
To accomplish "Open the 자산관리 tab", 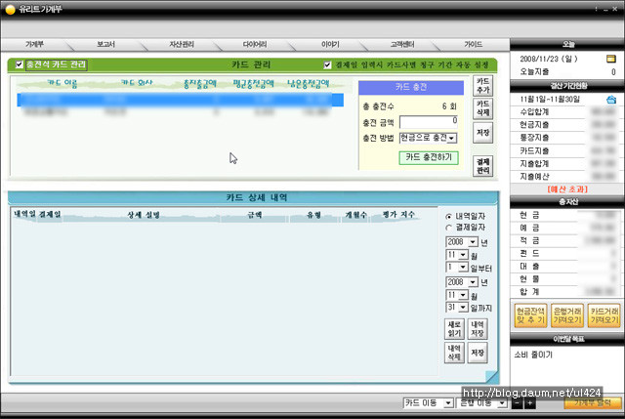I will point(182,44).
